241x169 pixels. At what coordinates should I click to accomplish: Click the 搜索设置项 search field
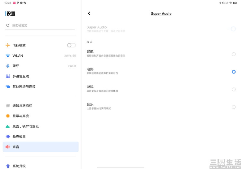click(x=40, y=26)
